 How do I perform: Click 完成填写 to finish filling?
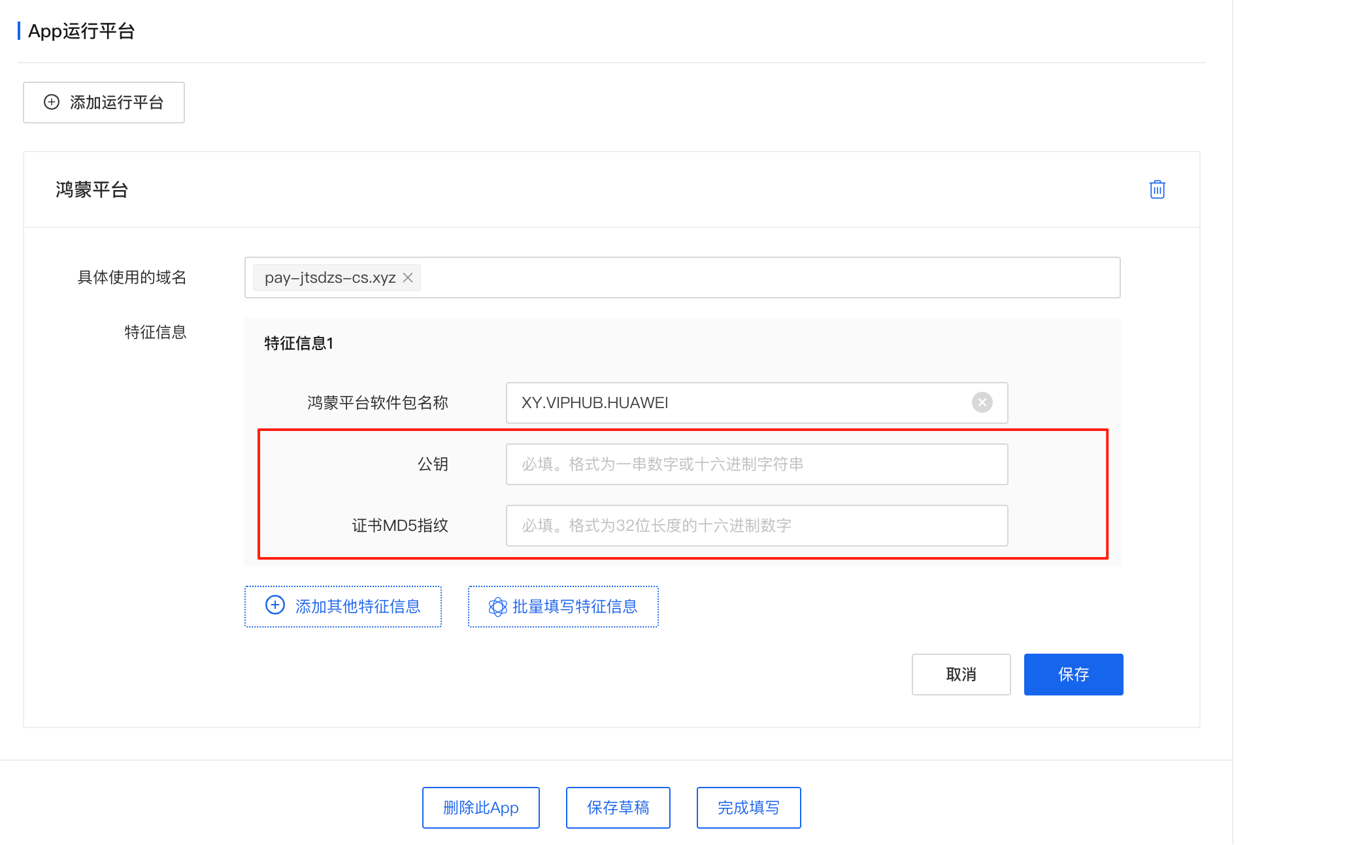748,807
